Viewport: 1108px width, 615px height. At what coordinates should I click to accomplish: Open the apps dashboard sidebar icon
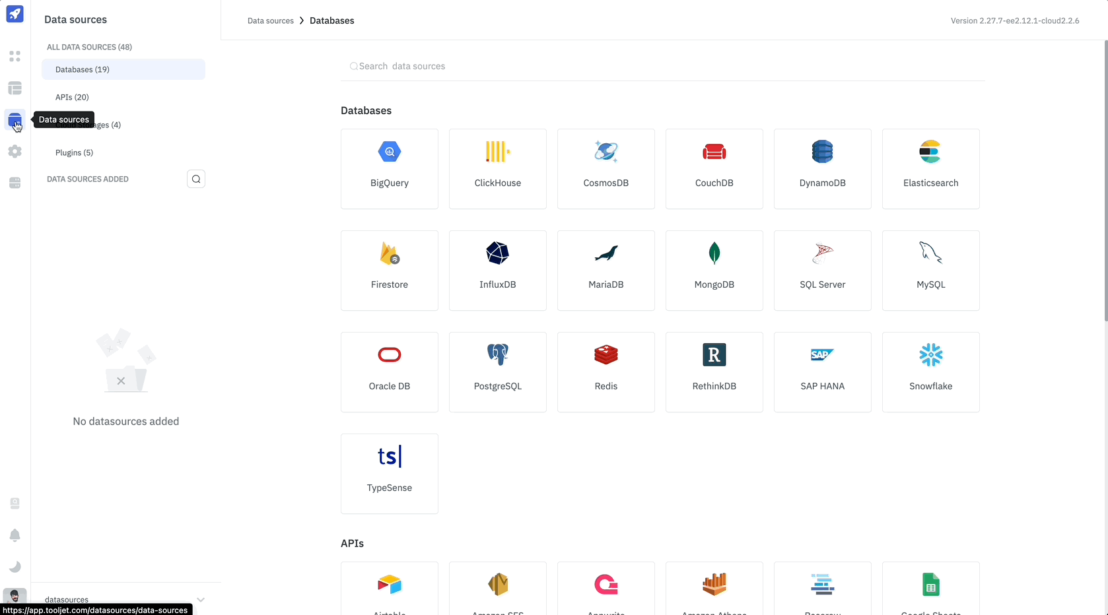tap(15, 57)
